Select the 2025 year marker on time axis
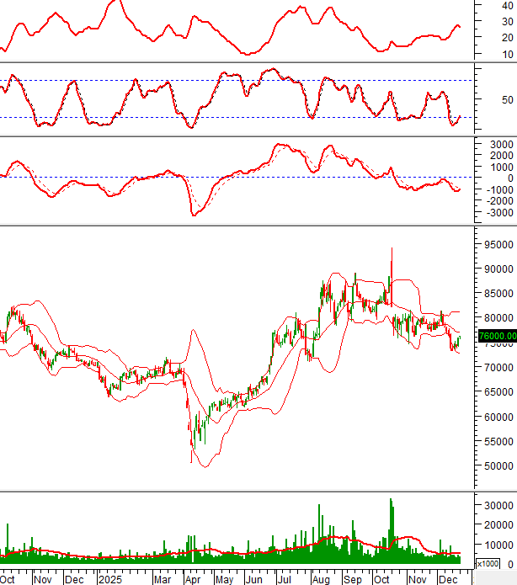Image resolution: width=517 pixels, height=585 pixels. point(110,579)
